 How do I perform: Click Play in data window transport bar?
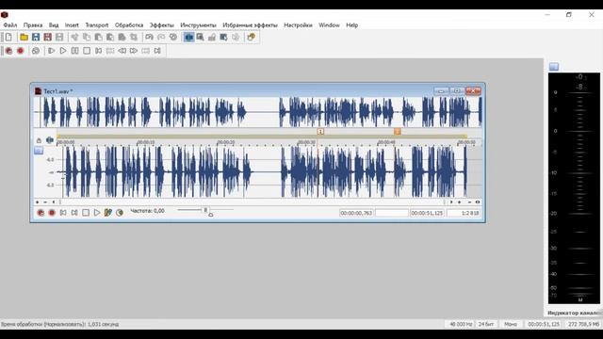click(97, 213)
